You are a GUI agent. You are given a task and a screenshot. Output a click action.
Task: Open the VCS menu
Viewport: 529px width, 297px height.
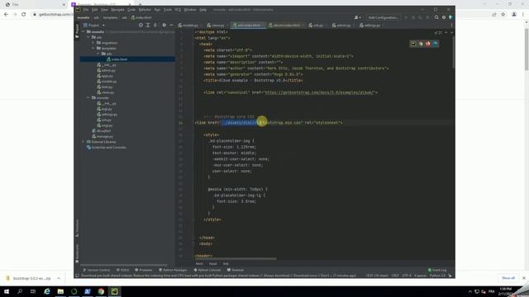point(178,10)
